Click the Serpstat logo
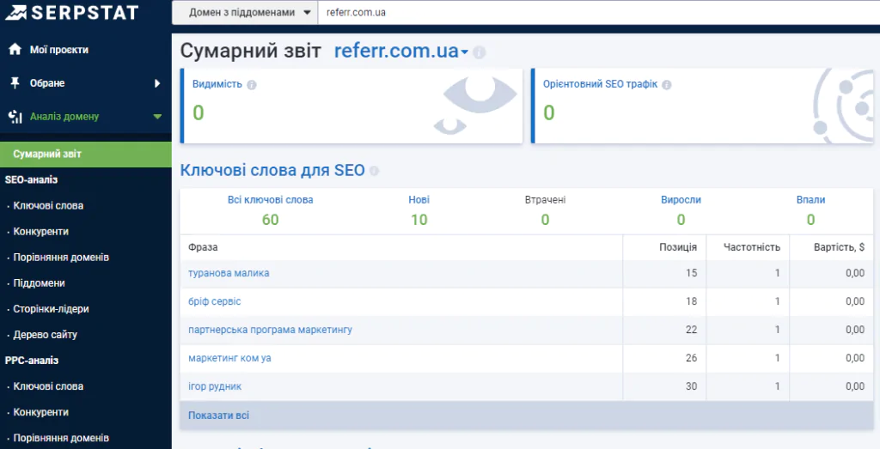The height and width of the screenshot is (449, 880). click(x=71, y=12)
